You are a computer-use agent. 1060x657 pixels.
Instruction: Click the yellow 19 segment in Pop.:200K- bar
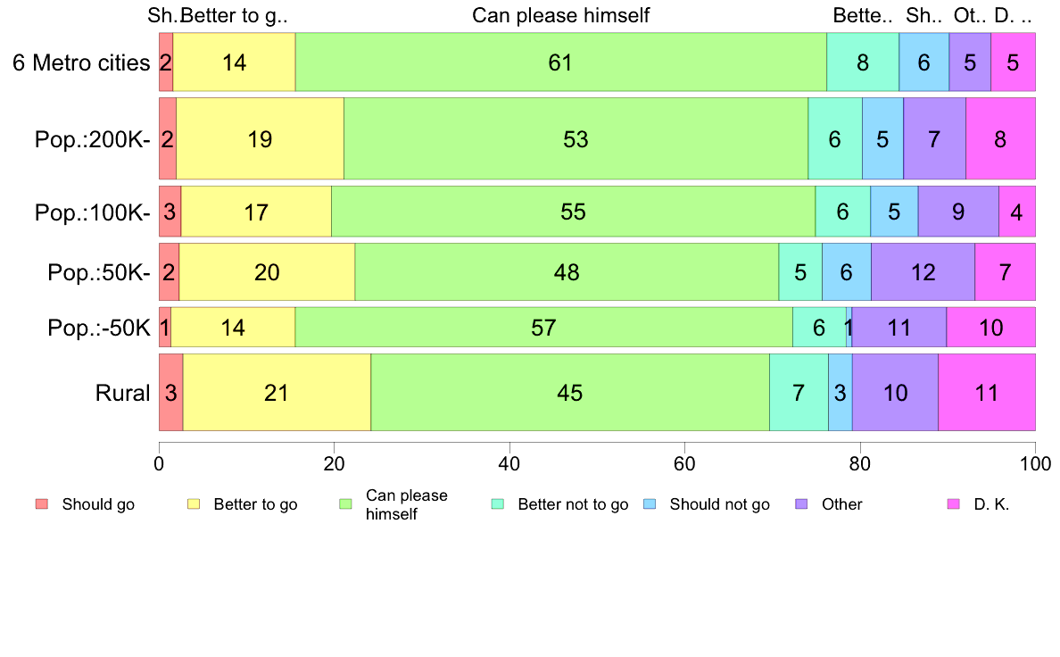click(261, 138)
